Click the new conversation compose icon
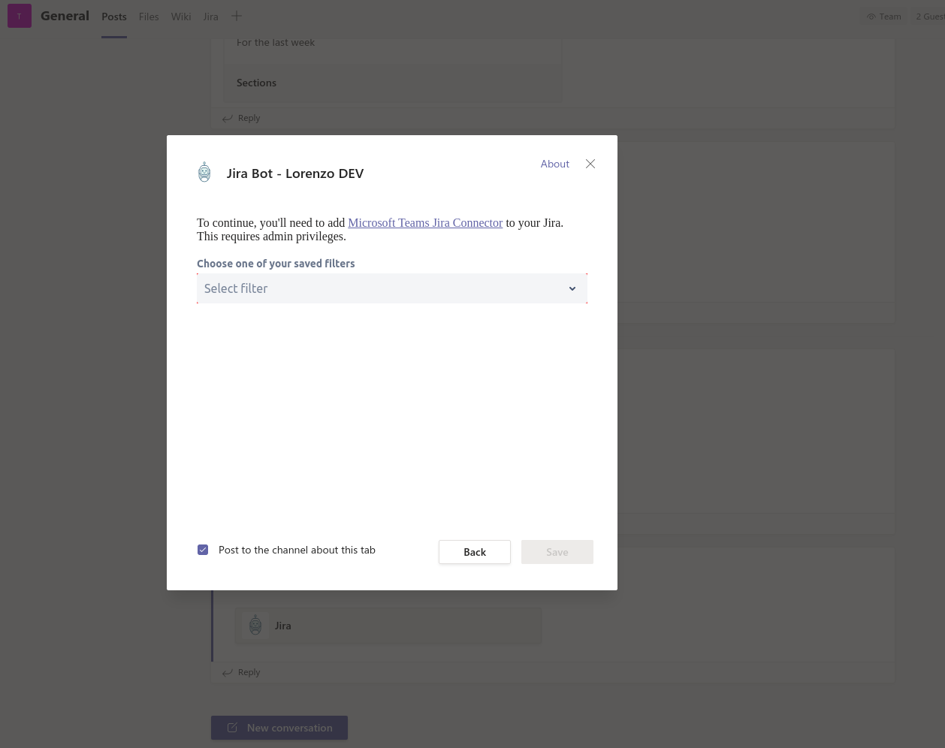Viewport: 945px width, 748px height. tap(232, 728)
